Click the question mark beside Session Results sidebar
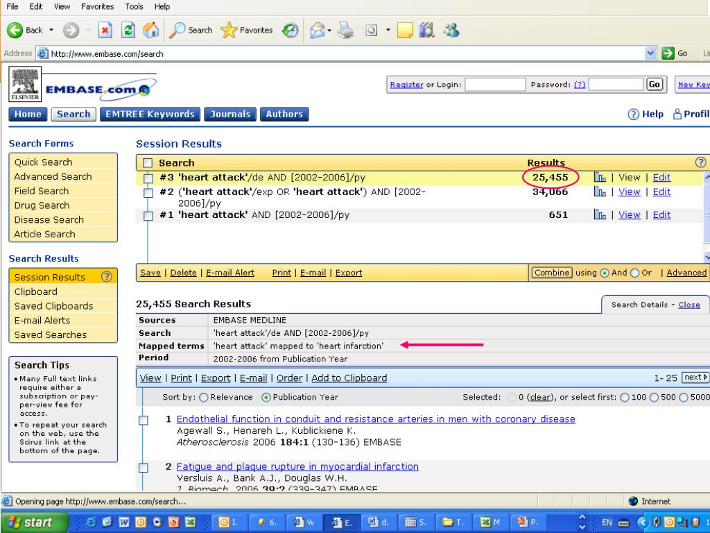Viewport: 710px width, 533px height. pos(106,276)
